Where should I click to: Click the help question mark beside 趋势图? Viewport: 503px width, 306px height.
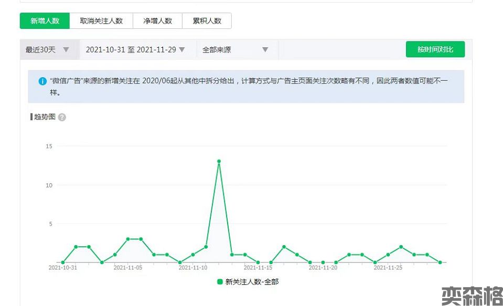62,117
